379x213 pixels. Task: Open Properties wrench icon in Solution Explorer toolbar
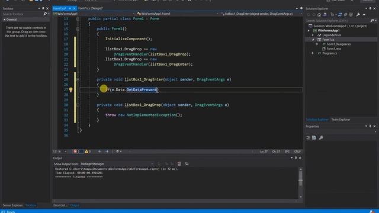click(358, 15)
